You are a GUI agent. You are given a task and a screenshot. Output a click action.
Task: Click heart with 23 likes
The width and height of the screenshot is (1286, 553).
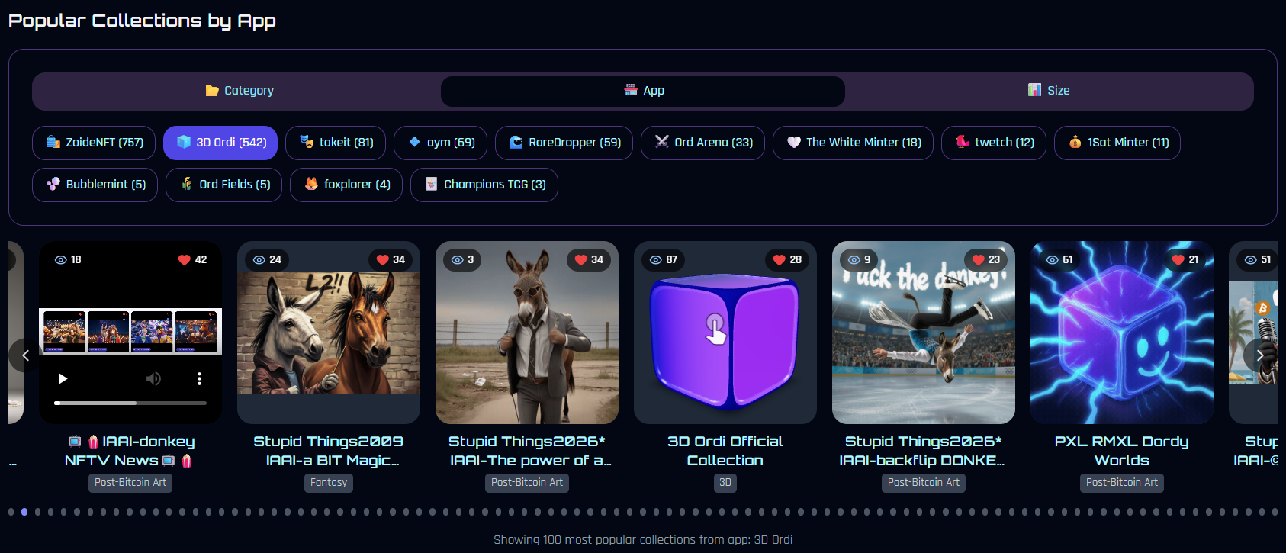[985, 260]
